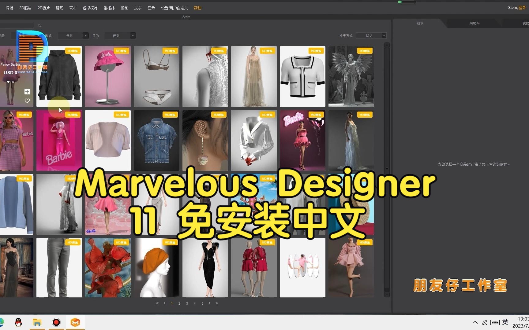Select the pink Barbie box doll thumbnail
The height and width of the screenshot is (330, 529).
[x=59, y=140]
